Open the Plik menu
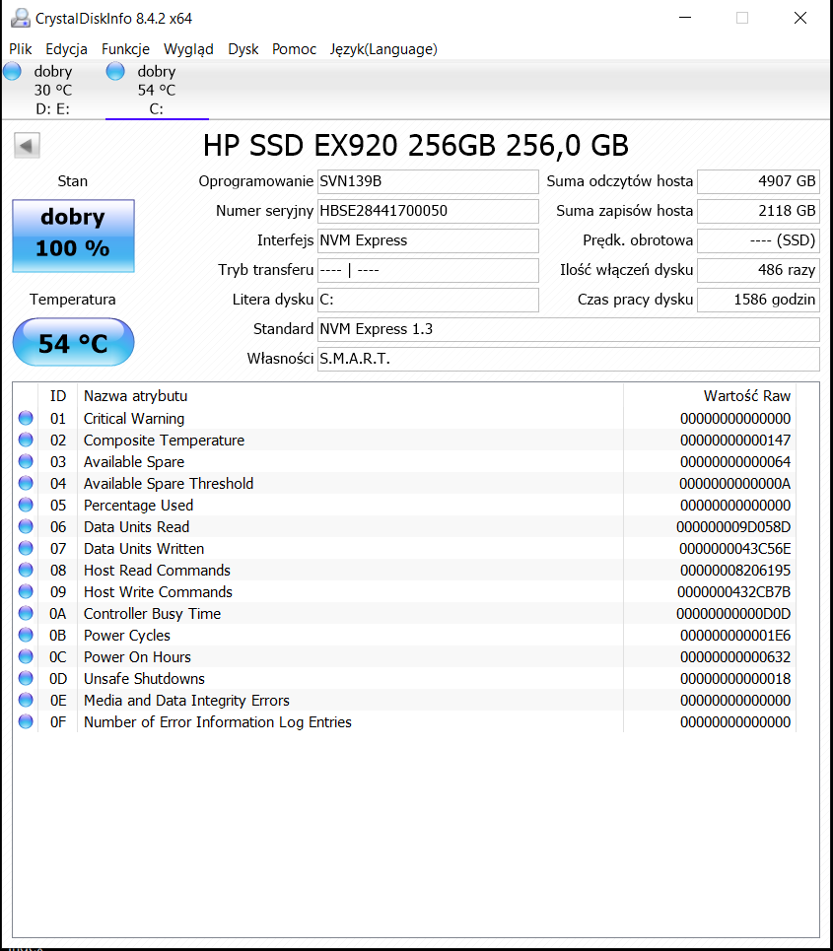Screen dimensions: 833x951 tap(21, 49)
